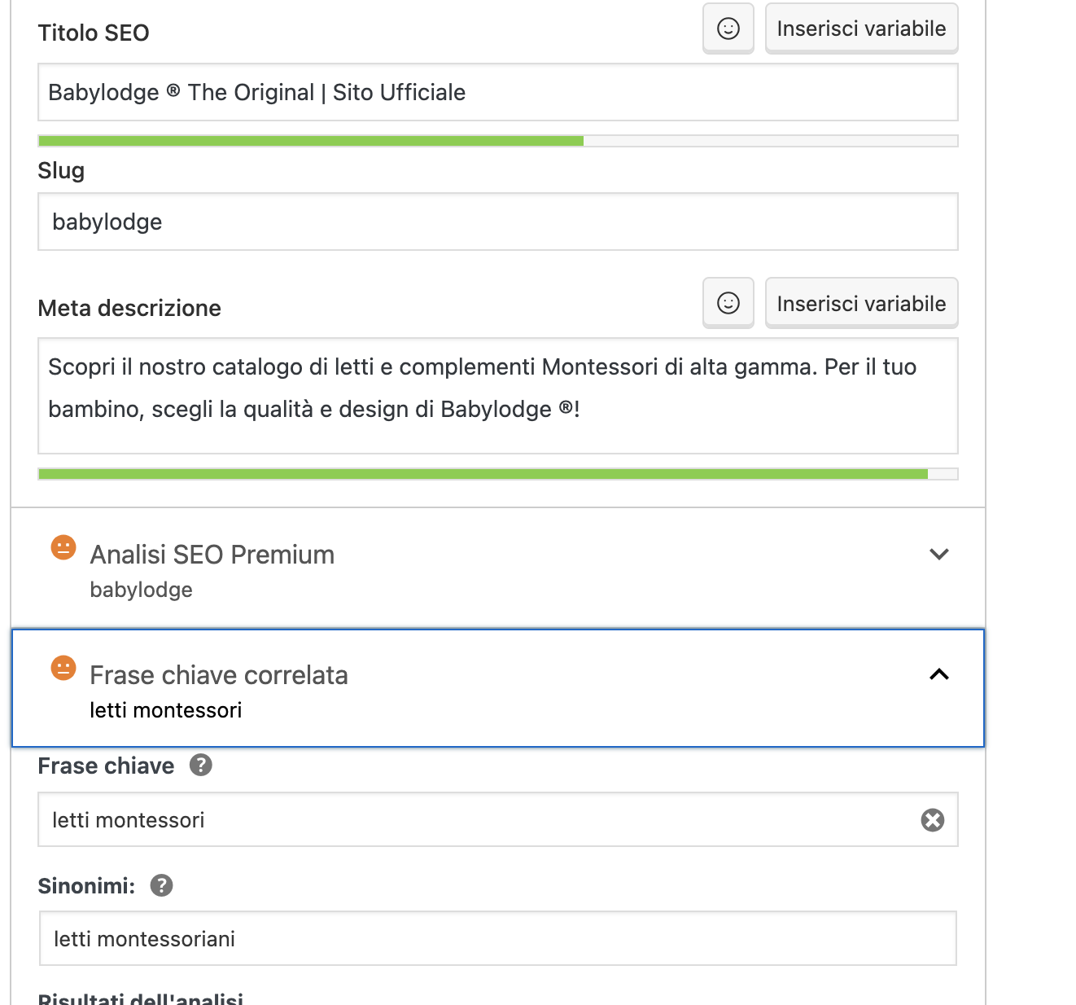Click Inserisci variabile for Meta descrizione
This screenshot has height=1005, width=1076.
(x=861, y=303)
